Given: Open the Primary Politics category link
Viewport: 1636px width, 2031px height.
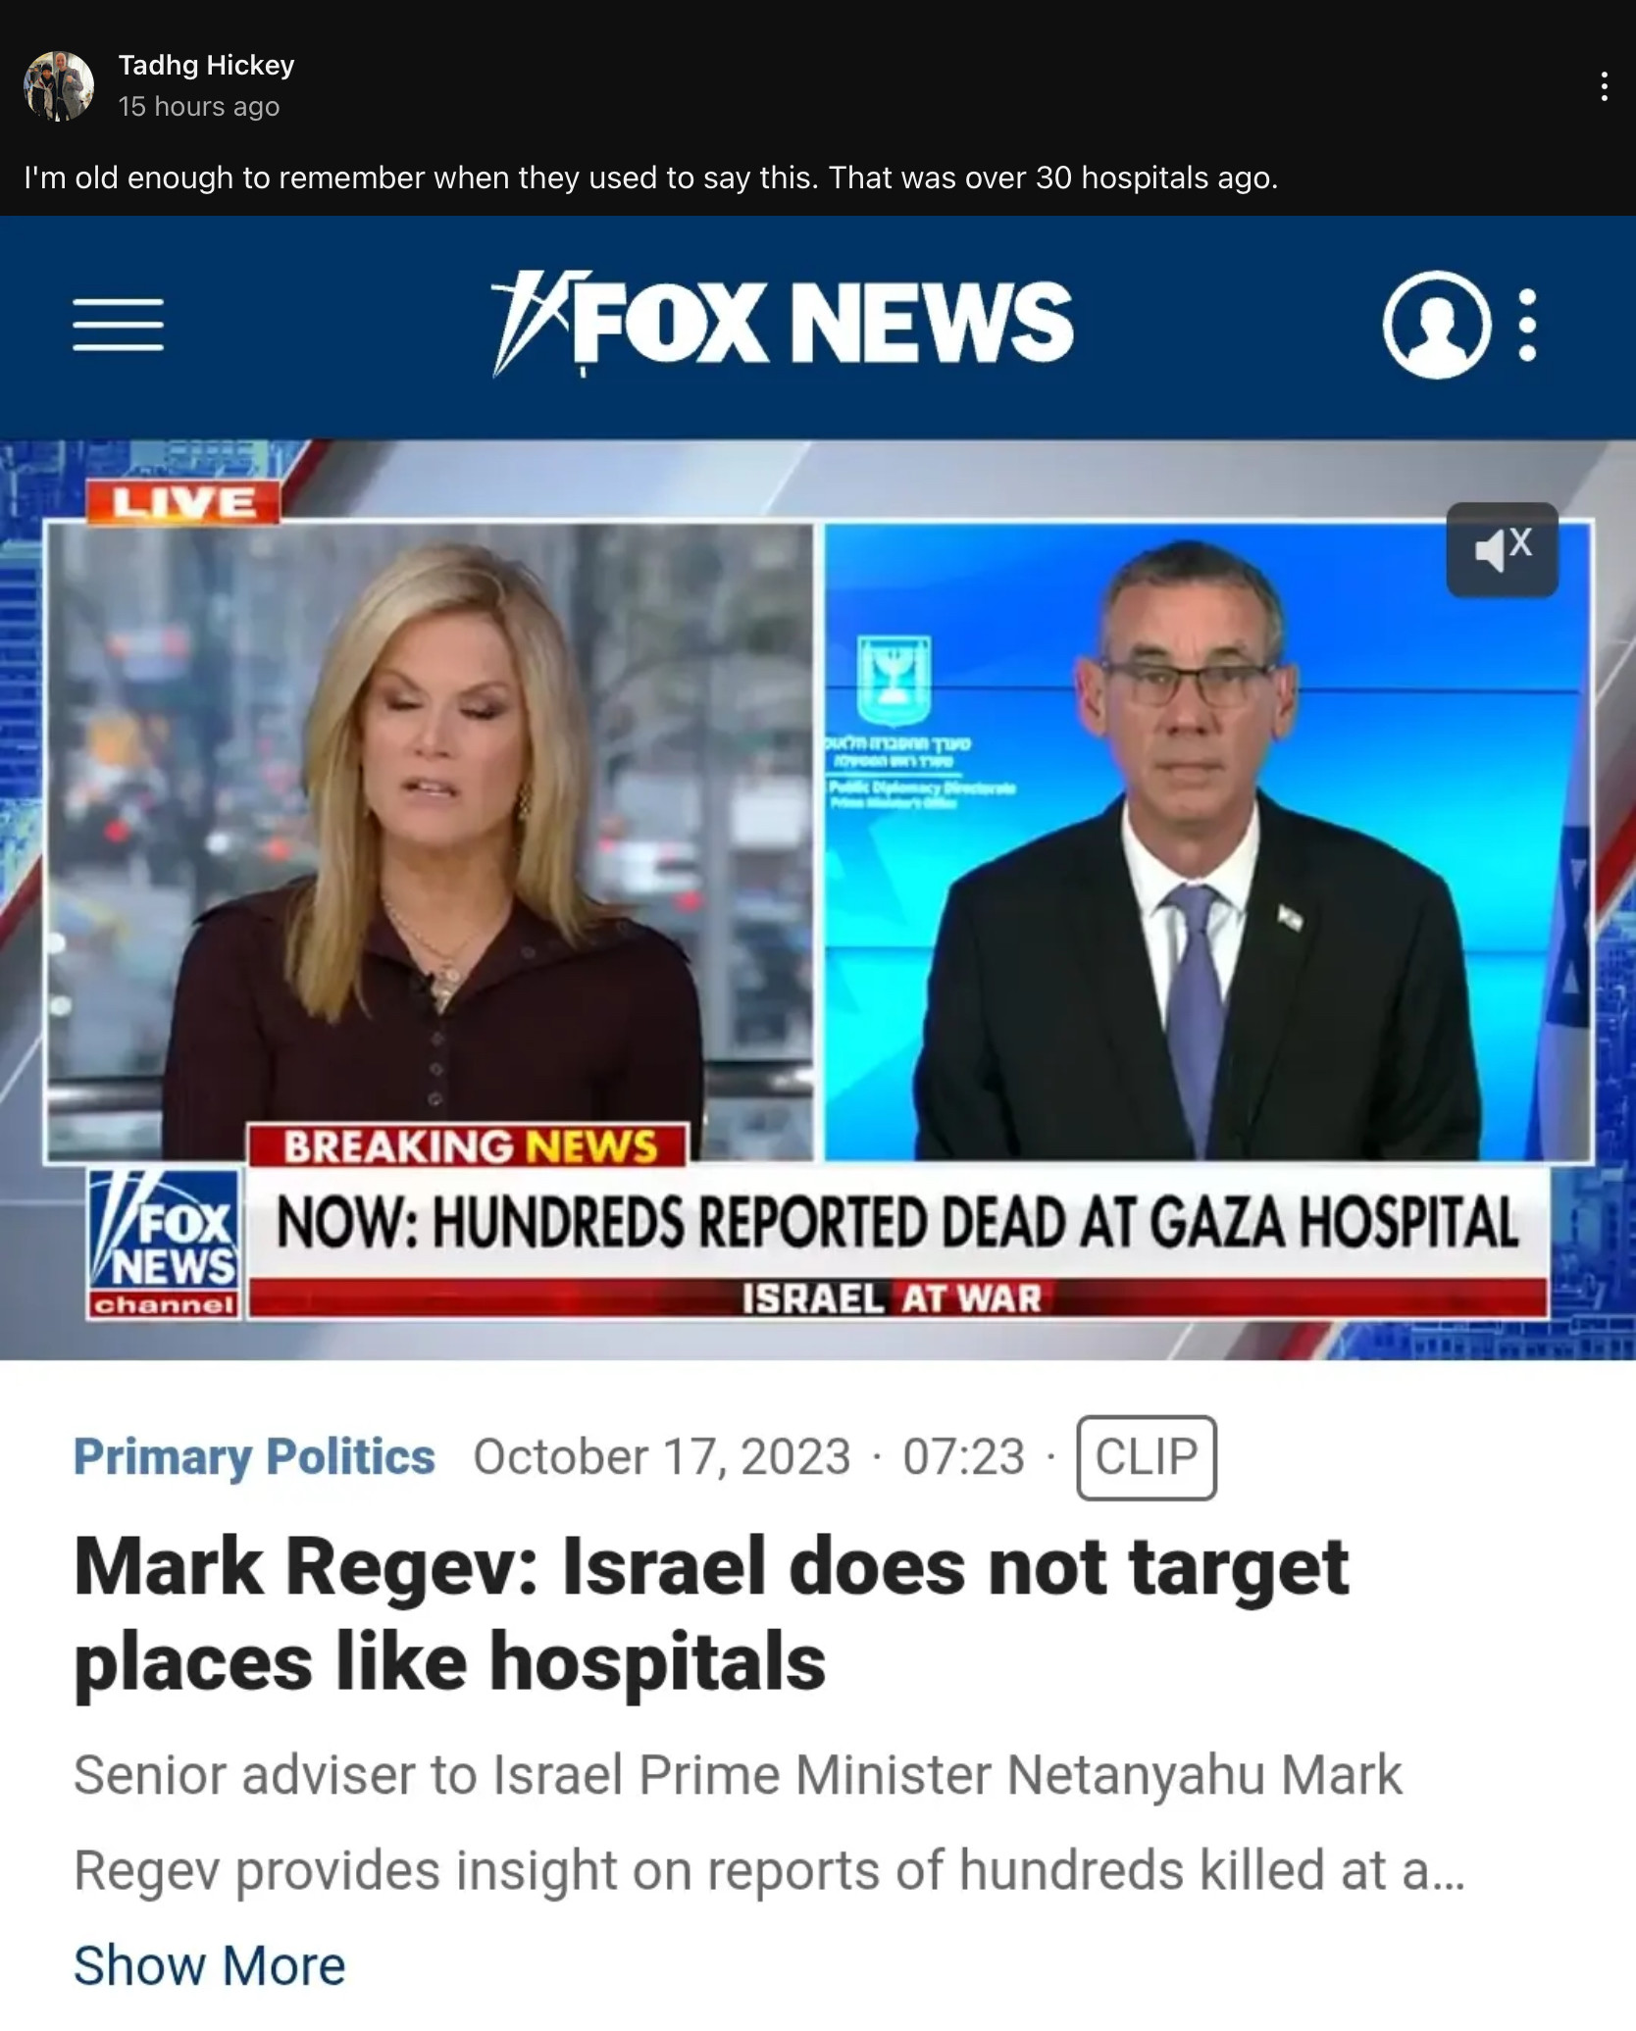Looking at the screenshot, I should pos(254,1456).
